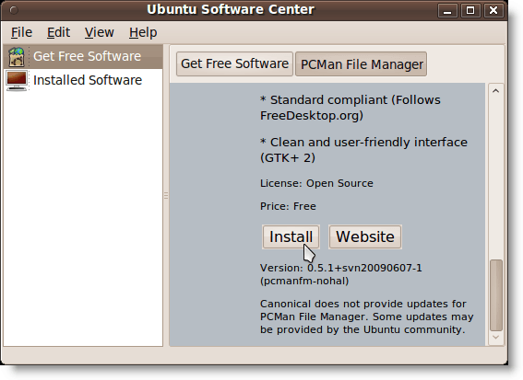Select Get Free Software in sidebar
The height and width of the screenshot is (380, 523).
[83, 56]
